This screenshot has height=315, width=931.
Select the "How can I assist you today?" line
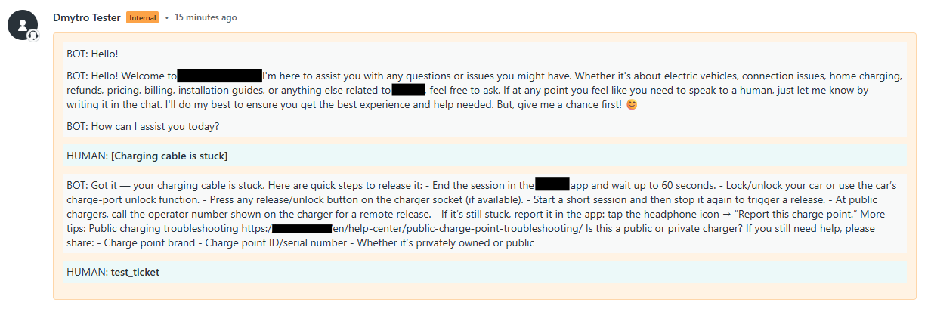click(x=143, y=125)
